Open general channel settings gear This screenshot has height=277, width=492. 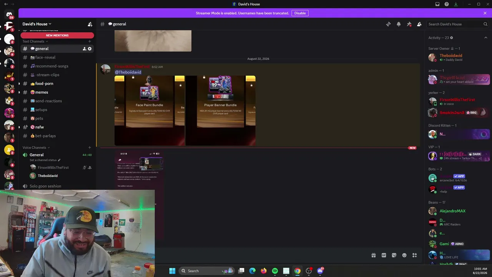coord(90,49)
